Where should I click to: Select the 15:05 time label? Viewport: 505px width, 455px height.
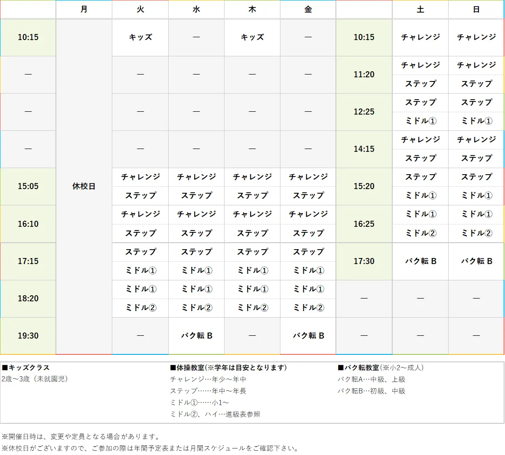click(28, 186)
